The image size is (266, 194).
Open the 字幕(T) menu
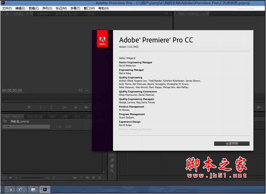[75, 8]
